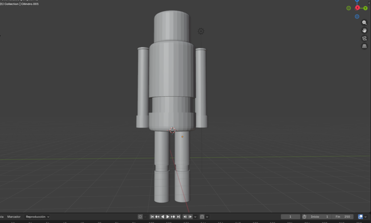The height and width of the screenshot is (223, 371).
Task: Play the animation forward
Action: click(x=168, y=216)
